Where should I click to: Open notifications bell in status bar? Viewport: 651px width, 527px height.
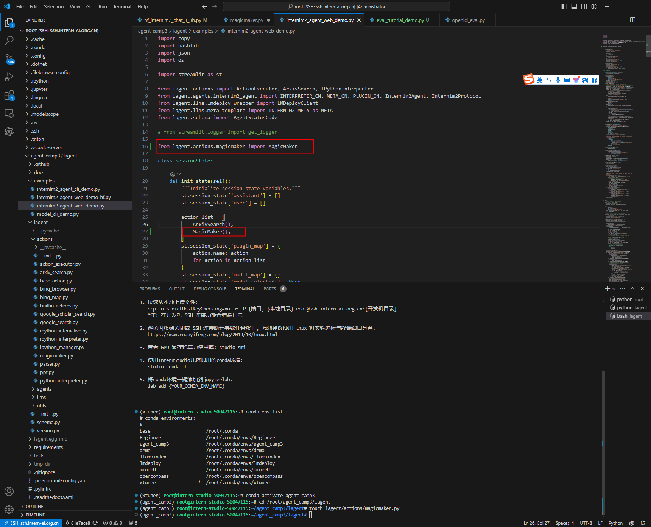643,523
